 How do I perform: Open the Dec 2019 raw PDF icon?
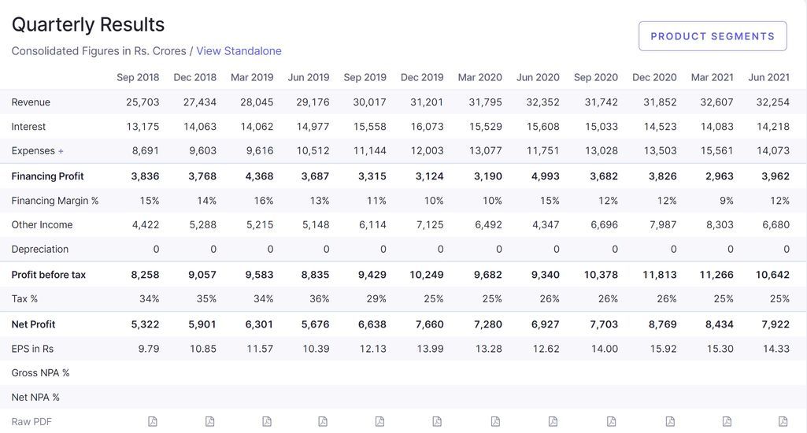click(x=437, y=422)
